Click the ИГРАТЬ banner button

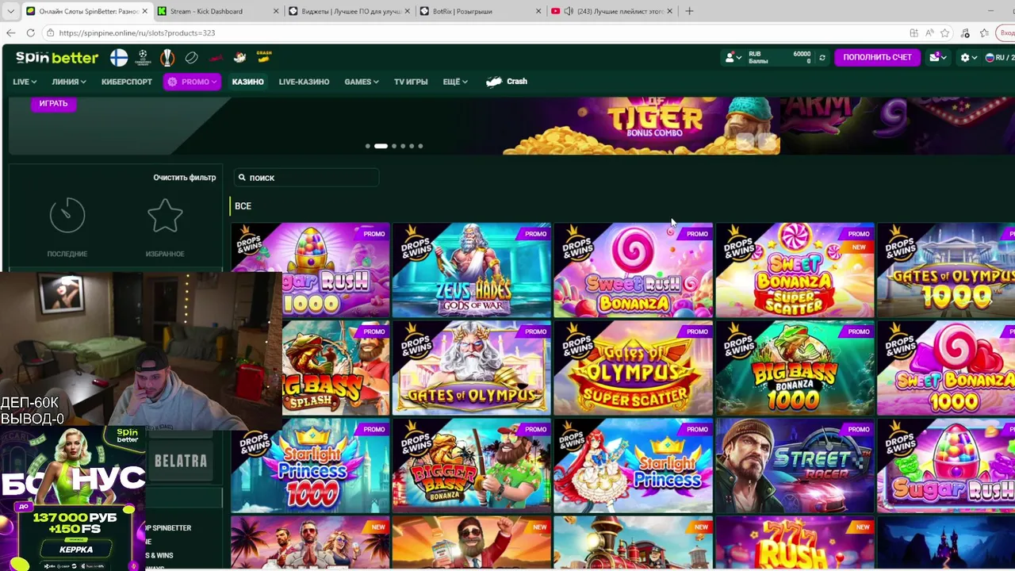(53, 103)
